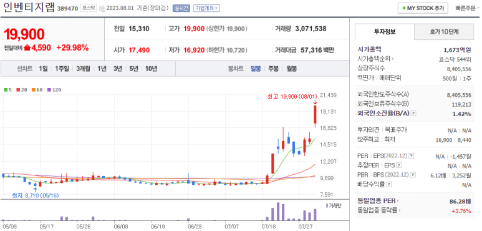Click the stock code 389470
This screenshot has width=482, height=231.
pos(67,9)
